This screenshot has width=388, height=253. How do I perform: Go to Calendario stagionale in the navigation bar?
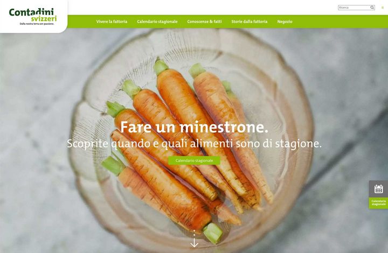[157, 22]
